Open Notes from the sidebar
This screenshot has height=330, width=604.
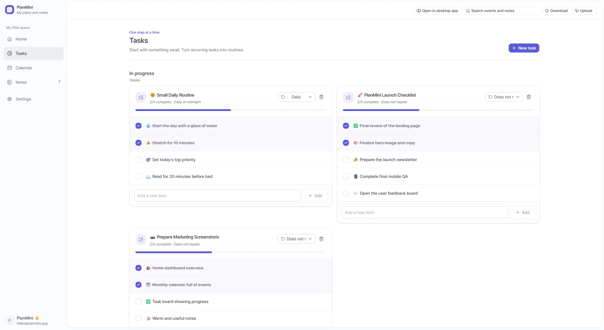[x=34, y=82]
